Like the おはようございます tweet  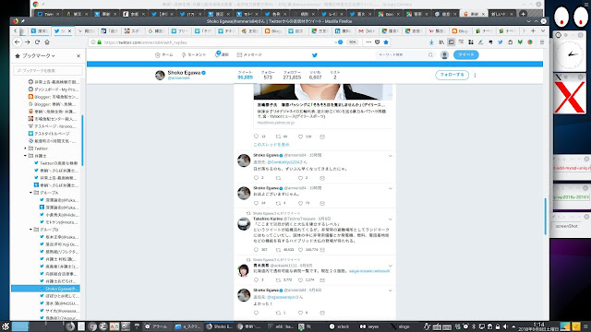point(300,203)
